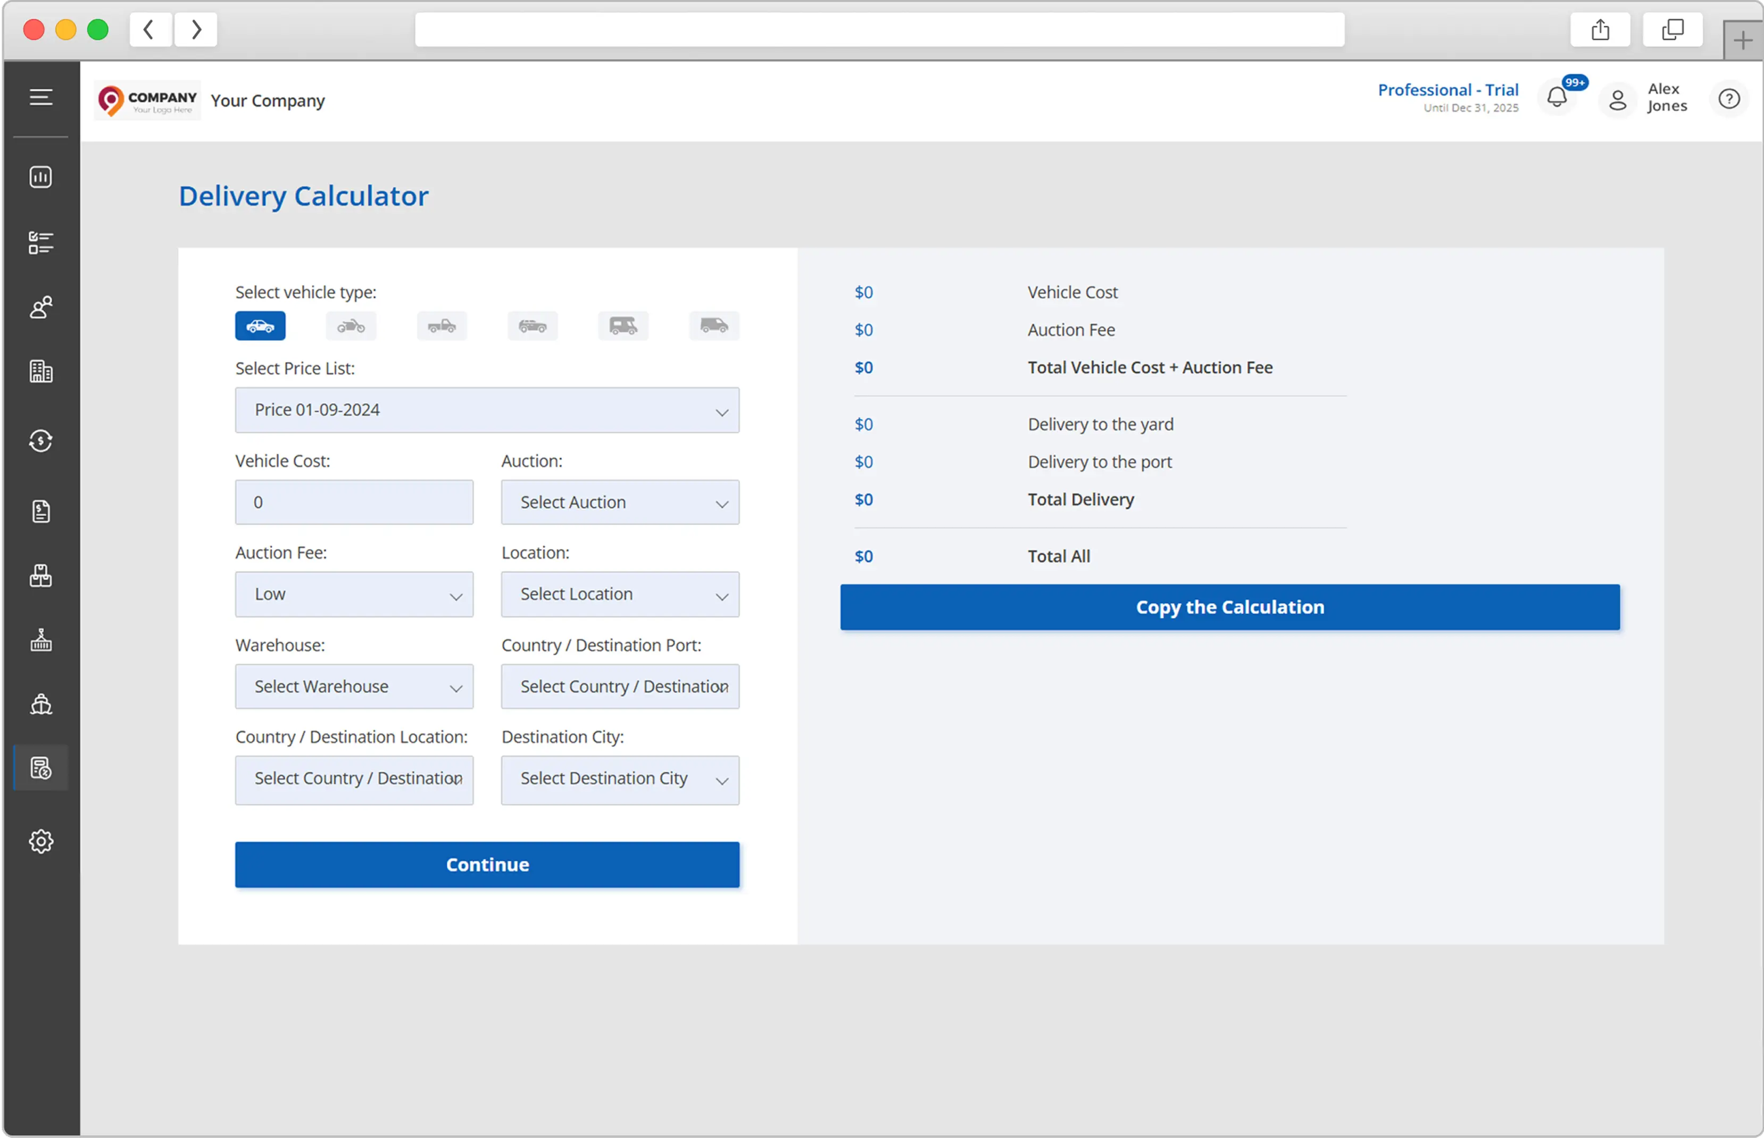Open the ship sidebar icon
1764x1138 pixels.
[x=40, y=704]
